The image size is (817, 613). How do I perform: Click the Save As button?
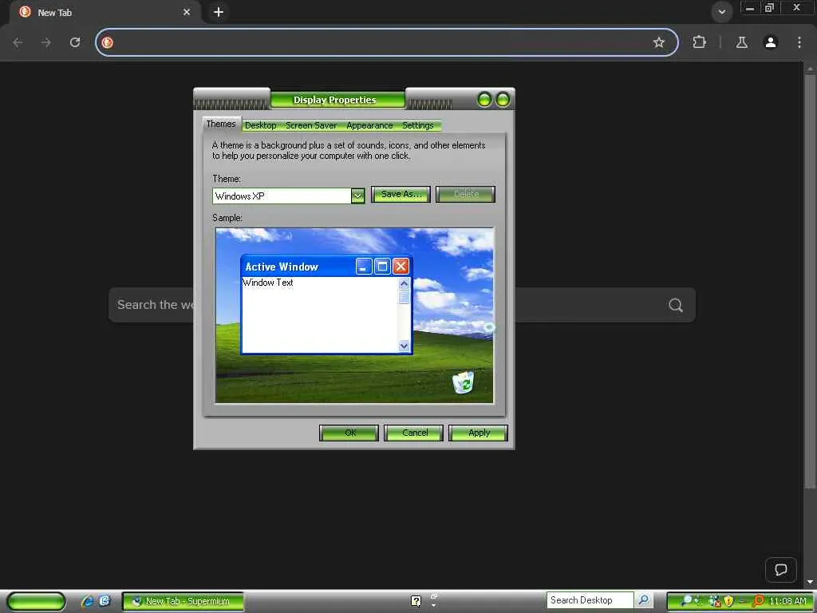[x=401, y=195]
